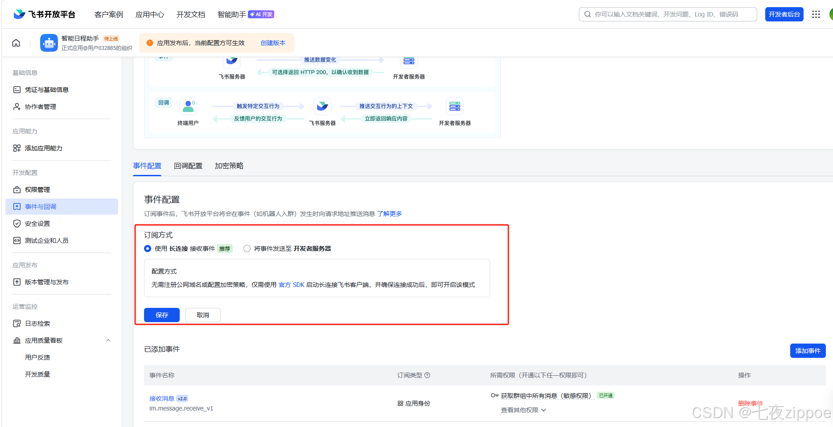The width and height of the screenshot is (833, 427).
Task: Open the home icon in the app bar
Action: (16, 43)
